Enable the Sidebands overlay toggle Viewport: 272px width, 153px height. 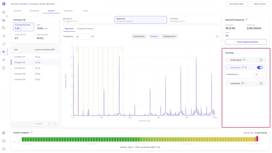pyautogui.click(x=260, y=84)
